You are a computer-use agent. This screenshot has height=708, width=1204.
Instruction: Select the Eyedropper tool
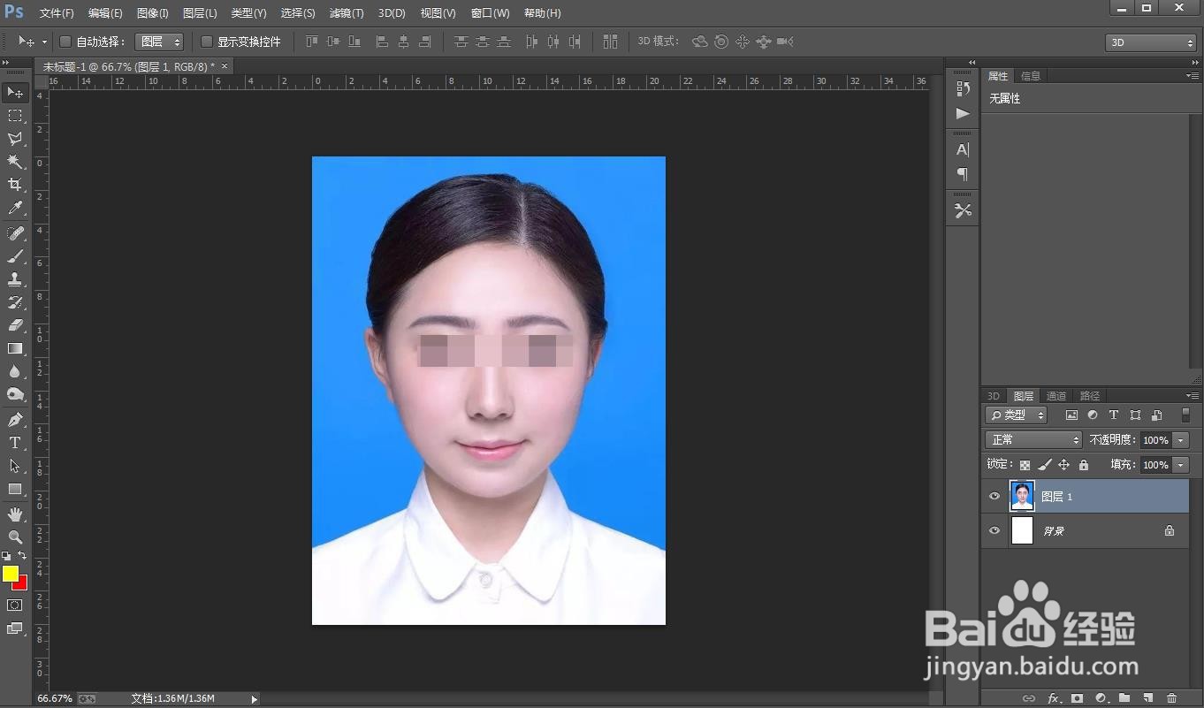(x=15, y=209)
